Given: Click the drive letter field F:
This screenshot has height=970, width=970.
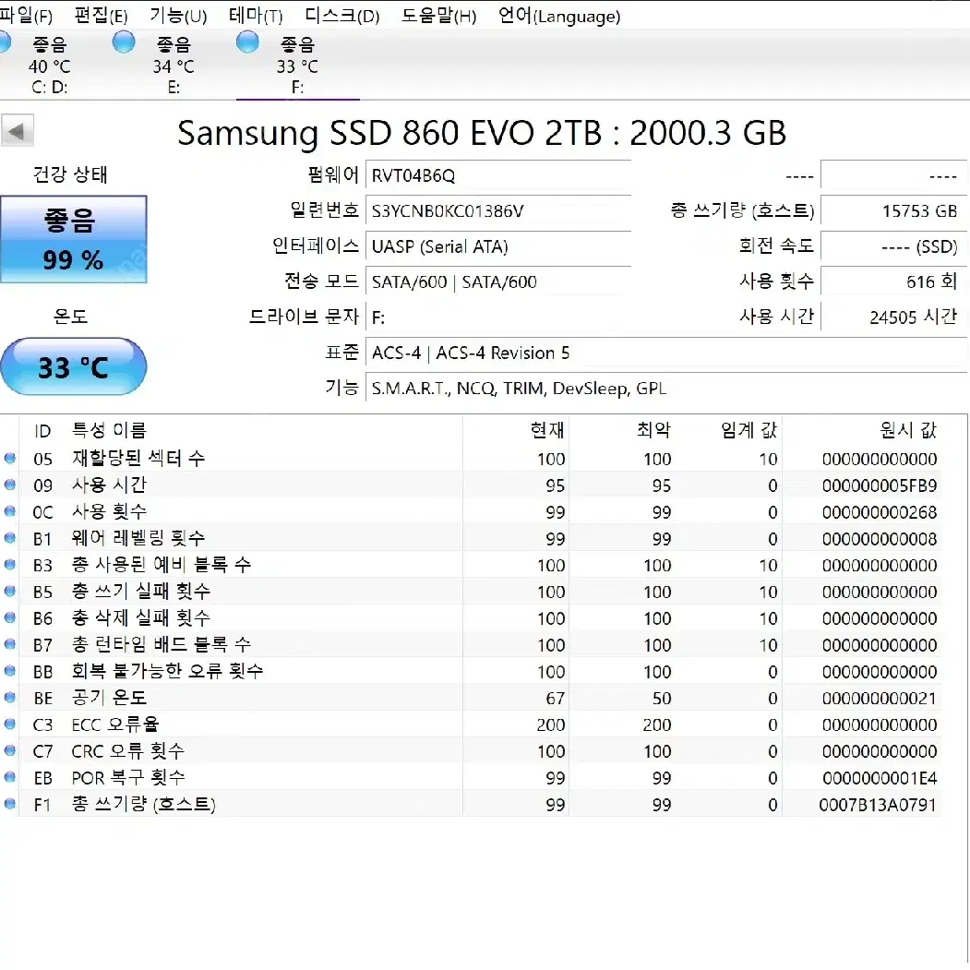Looking at the screenshot, I should (x=498, y=317).
